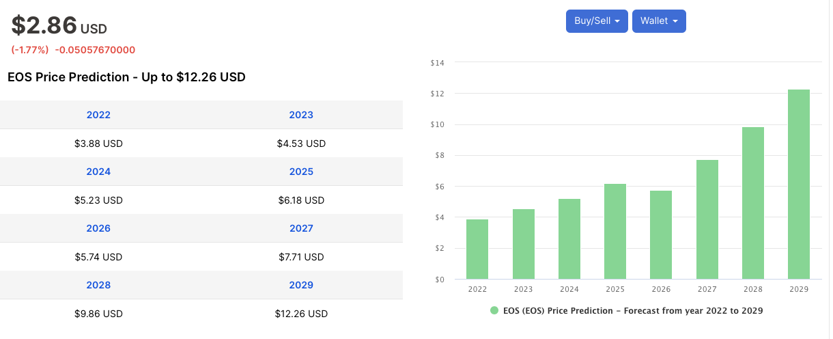Select the 2024 chart bar
Screen dimensions: 833x339
point(569,239)
